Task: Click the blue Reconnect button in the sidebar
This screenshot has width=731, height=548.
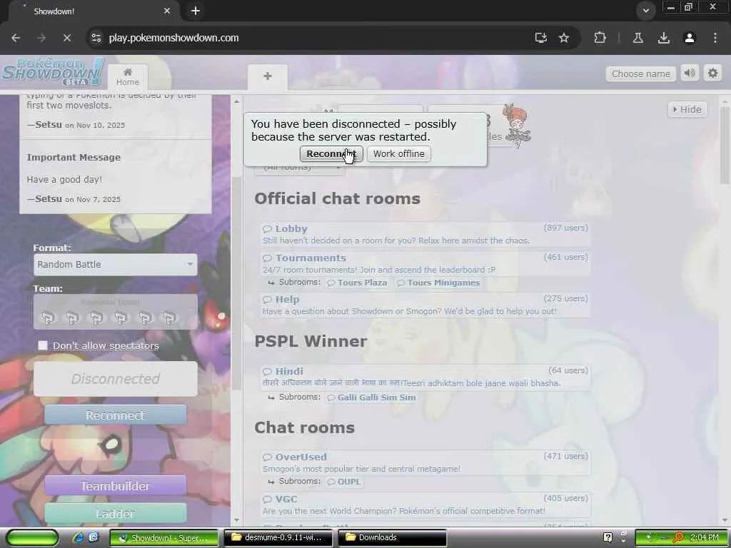Action: (x=115, y=415)
